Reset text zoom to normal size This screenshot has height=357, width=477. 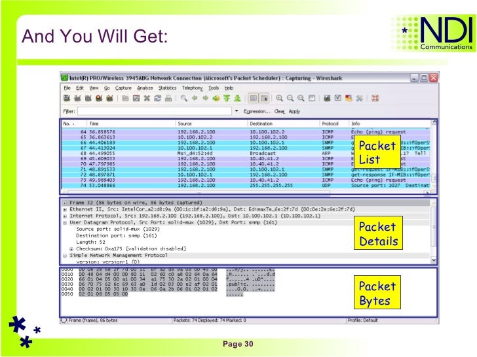pos(301,98)
